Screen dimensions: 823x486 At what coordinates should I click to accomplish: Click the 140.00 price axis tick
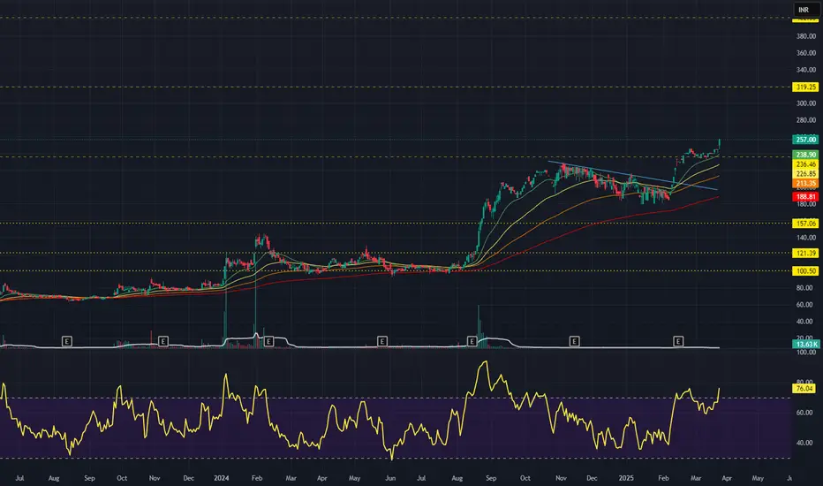[805, 238]
